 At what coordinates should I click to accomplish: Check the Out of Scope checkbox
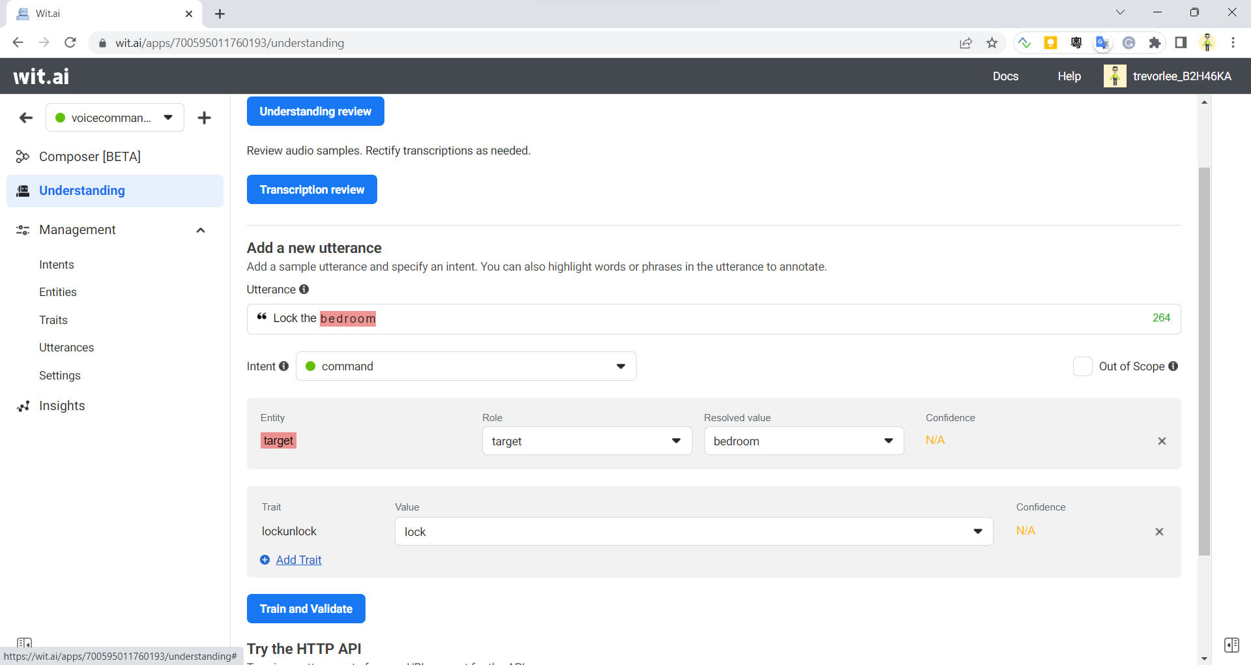(1082, 366)
